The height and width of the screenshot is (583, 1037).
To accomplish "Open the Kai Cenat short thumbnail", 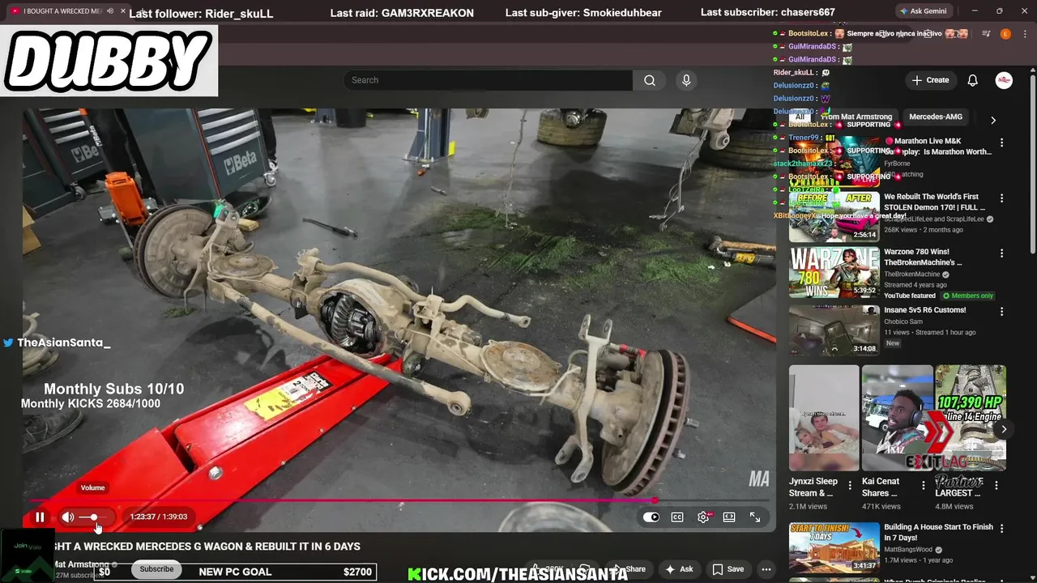I will coord(897,418).
